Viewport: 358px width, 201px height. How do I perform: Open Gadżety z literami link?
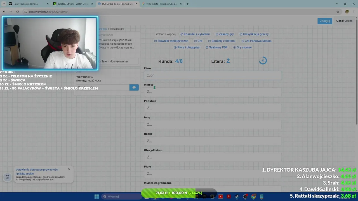point(222,41)
